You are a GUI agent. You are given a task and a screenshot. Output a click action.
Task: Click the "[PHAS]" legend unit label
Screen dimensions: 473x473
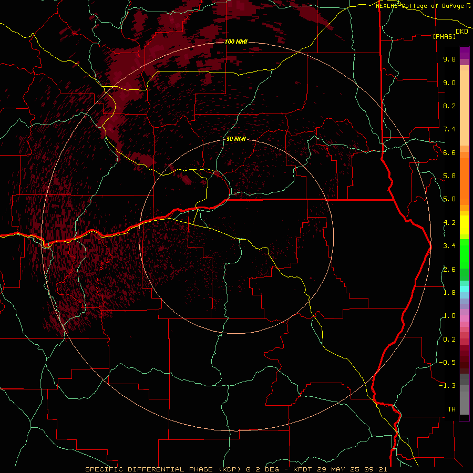[x=444, y=37]
